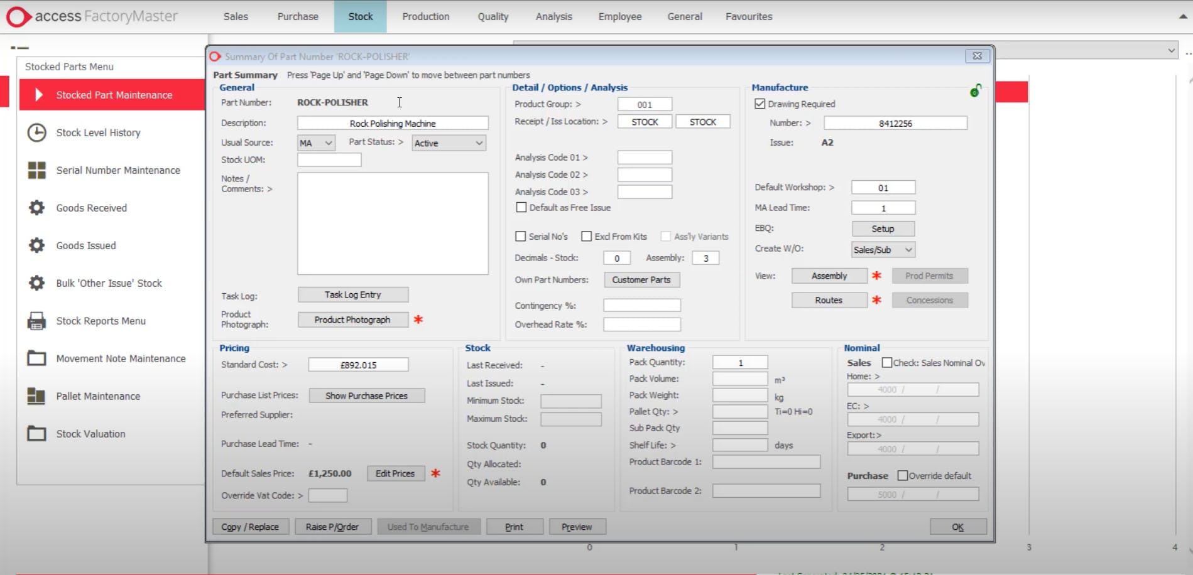This screenshot has width=1193, height=575.
Task: Click the Copy / Replace button
Action: pos(250,527)
